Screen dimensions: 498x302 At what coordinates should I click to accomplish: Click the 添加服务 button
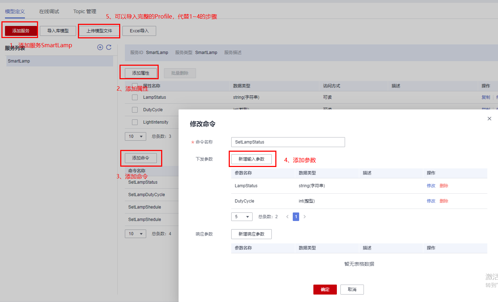[x=21, y=31]
